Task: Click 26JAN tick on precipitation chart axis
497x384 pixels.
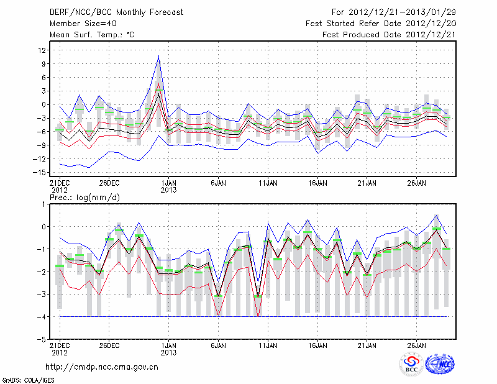Action: [417, 344]
